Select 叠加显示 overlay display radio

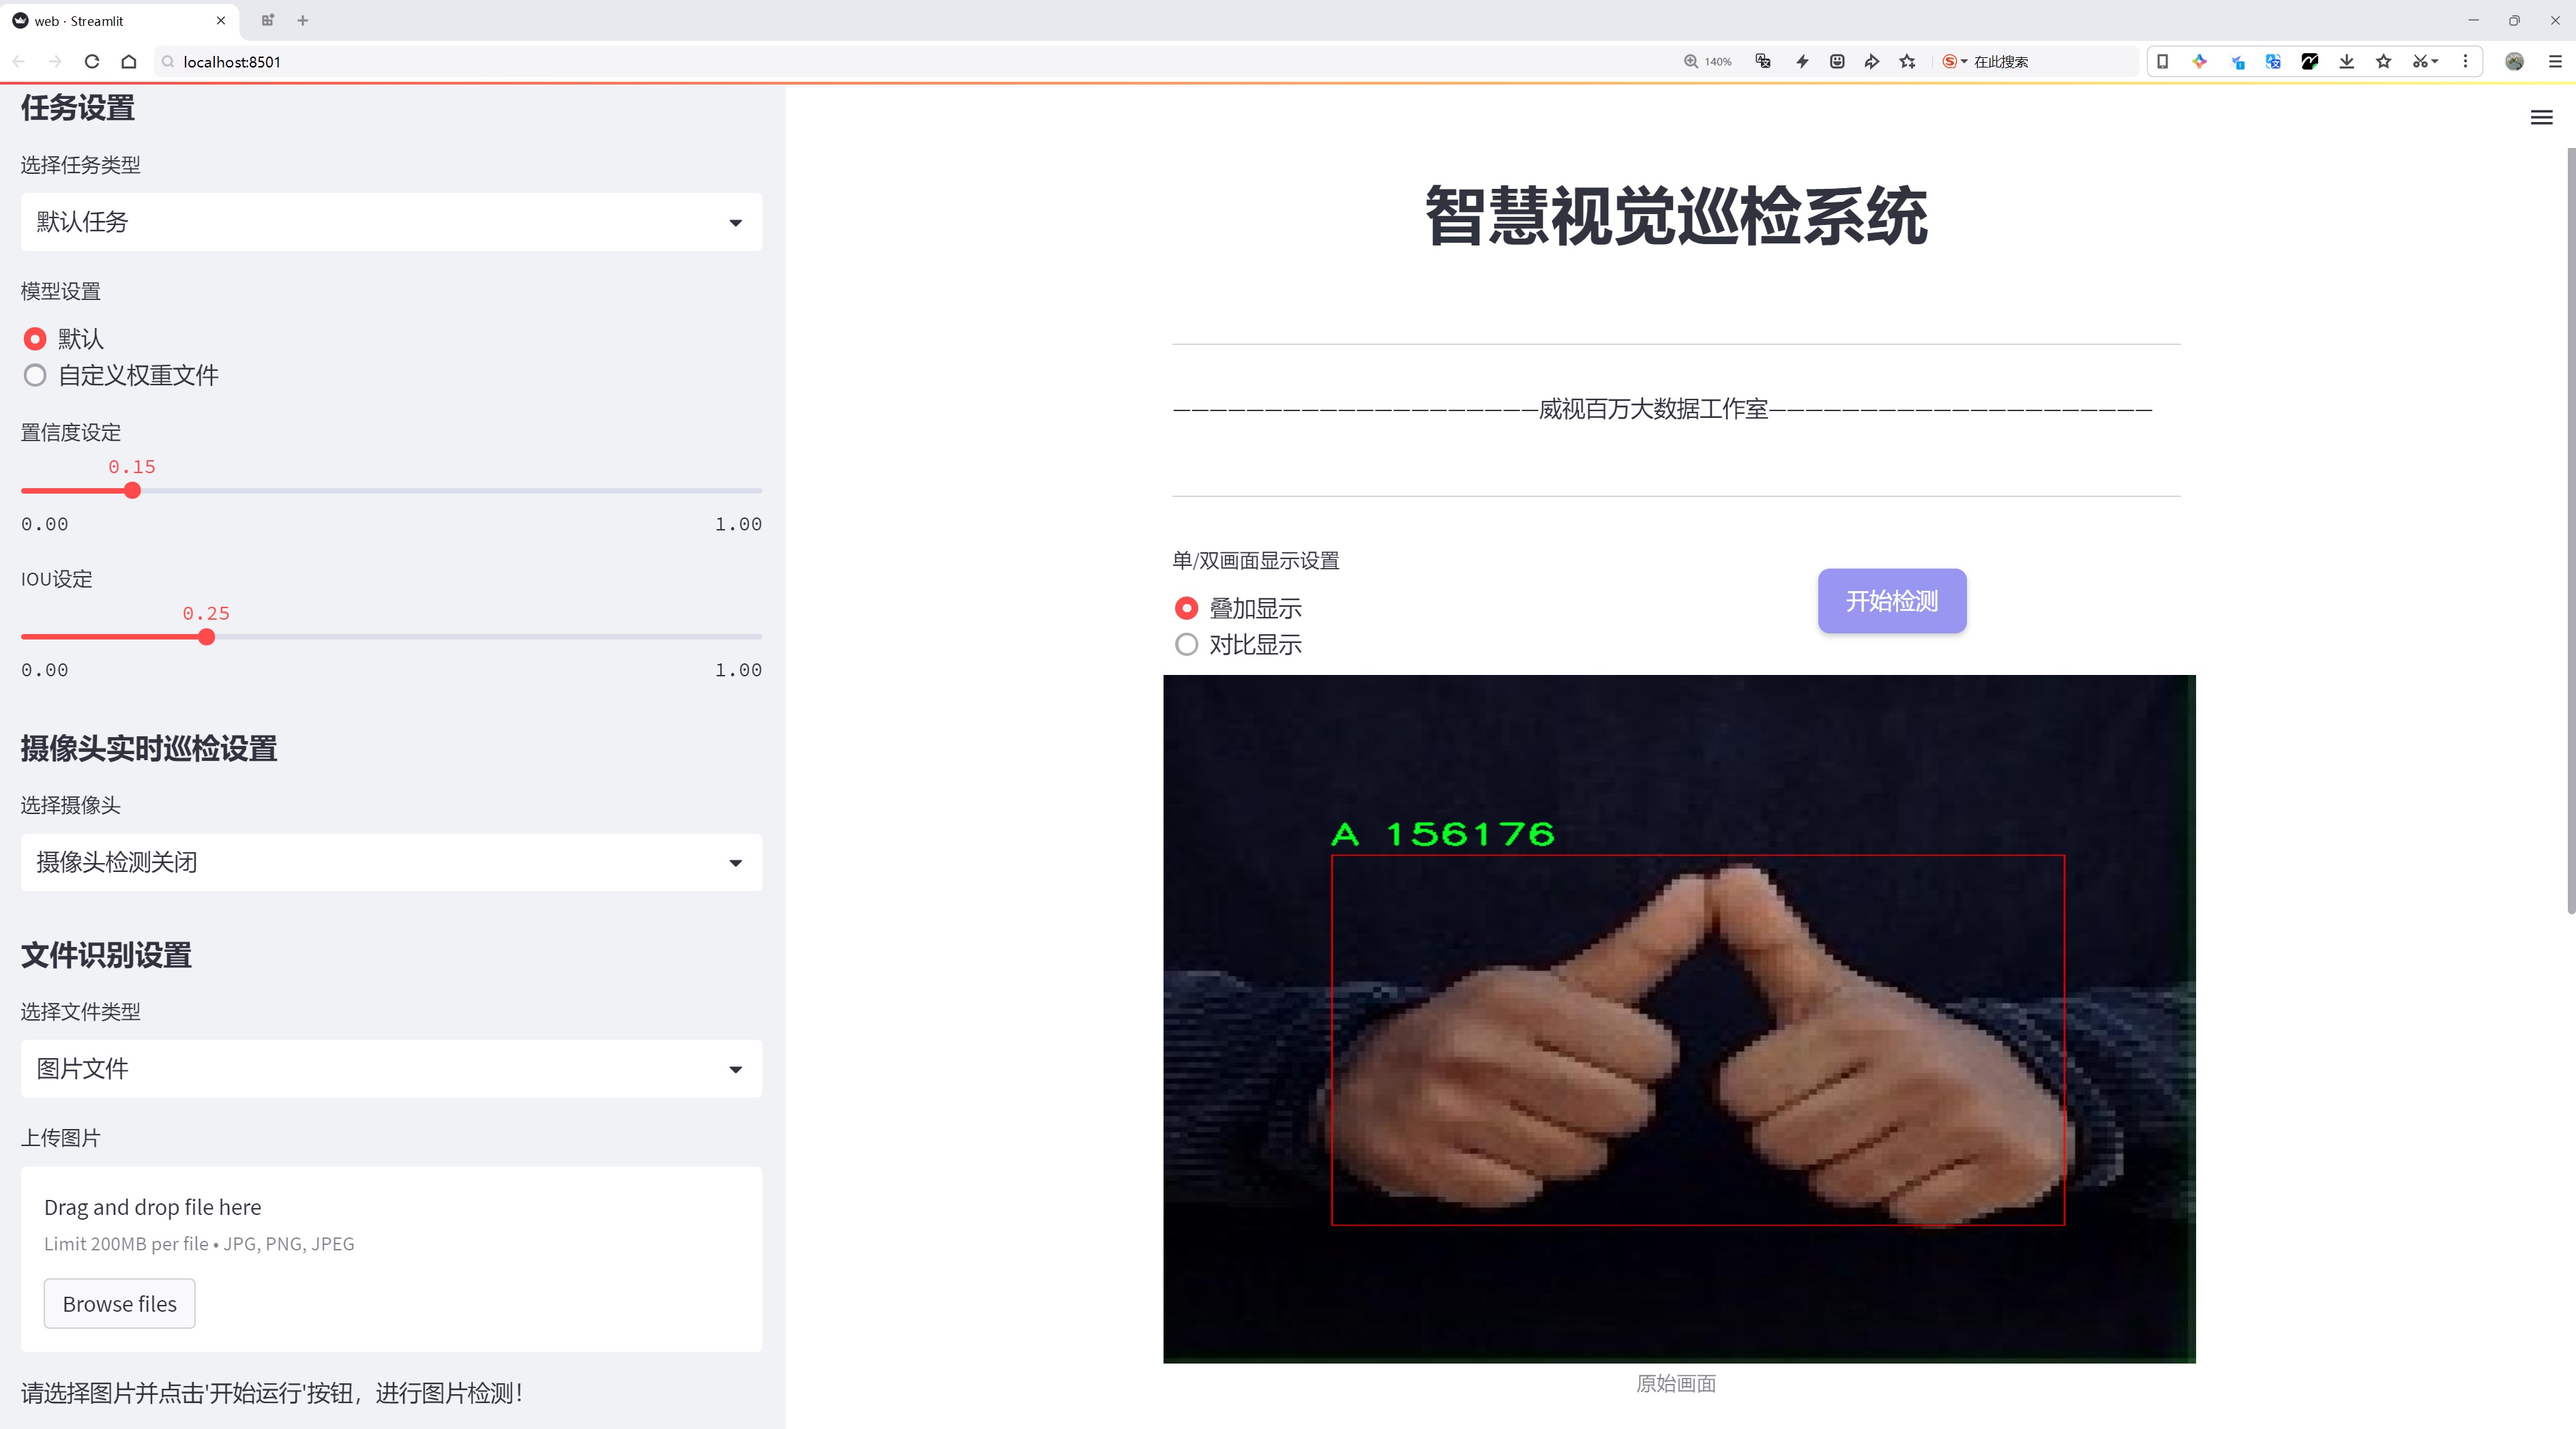point(1238,609)
